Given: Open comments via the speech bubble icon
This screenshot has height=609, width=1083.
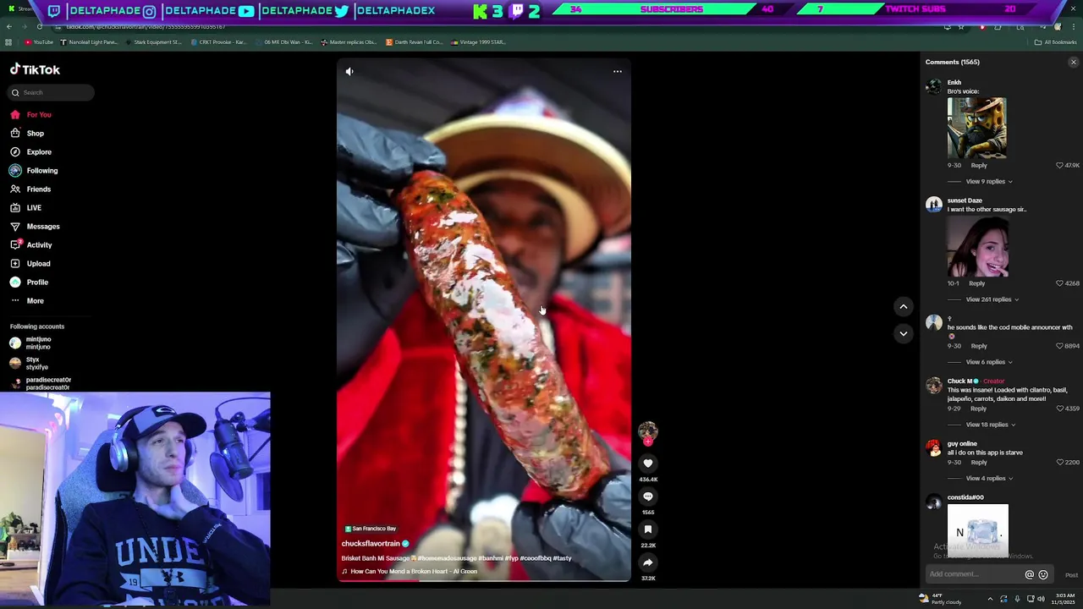Looking at the screenshot, I should 648,497.
